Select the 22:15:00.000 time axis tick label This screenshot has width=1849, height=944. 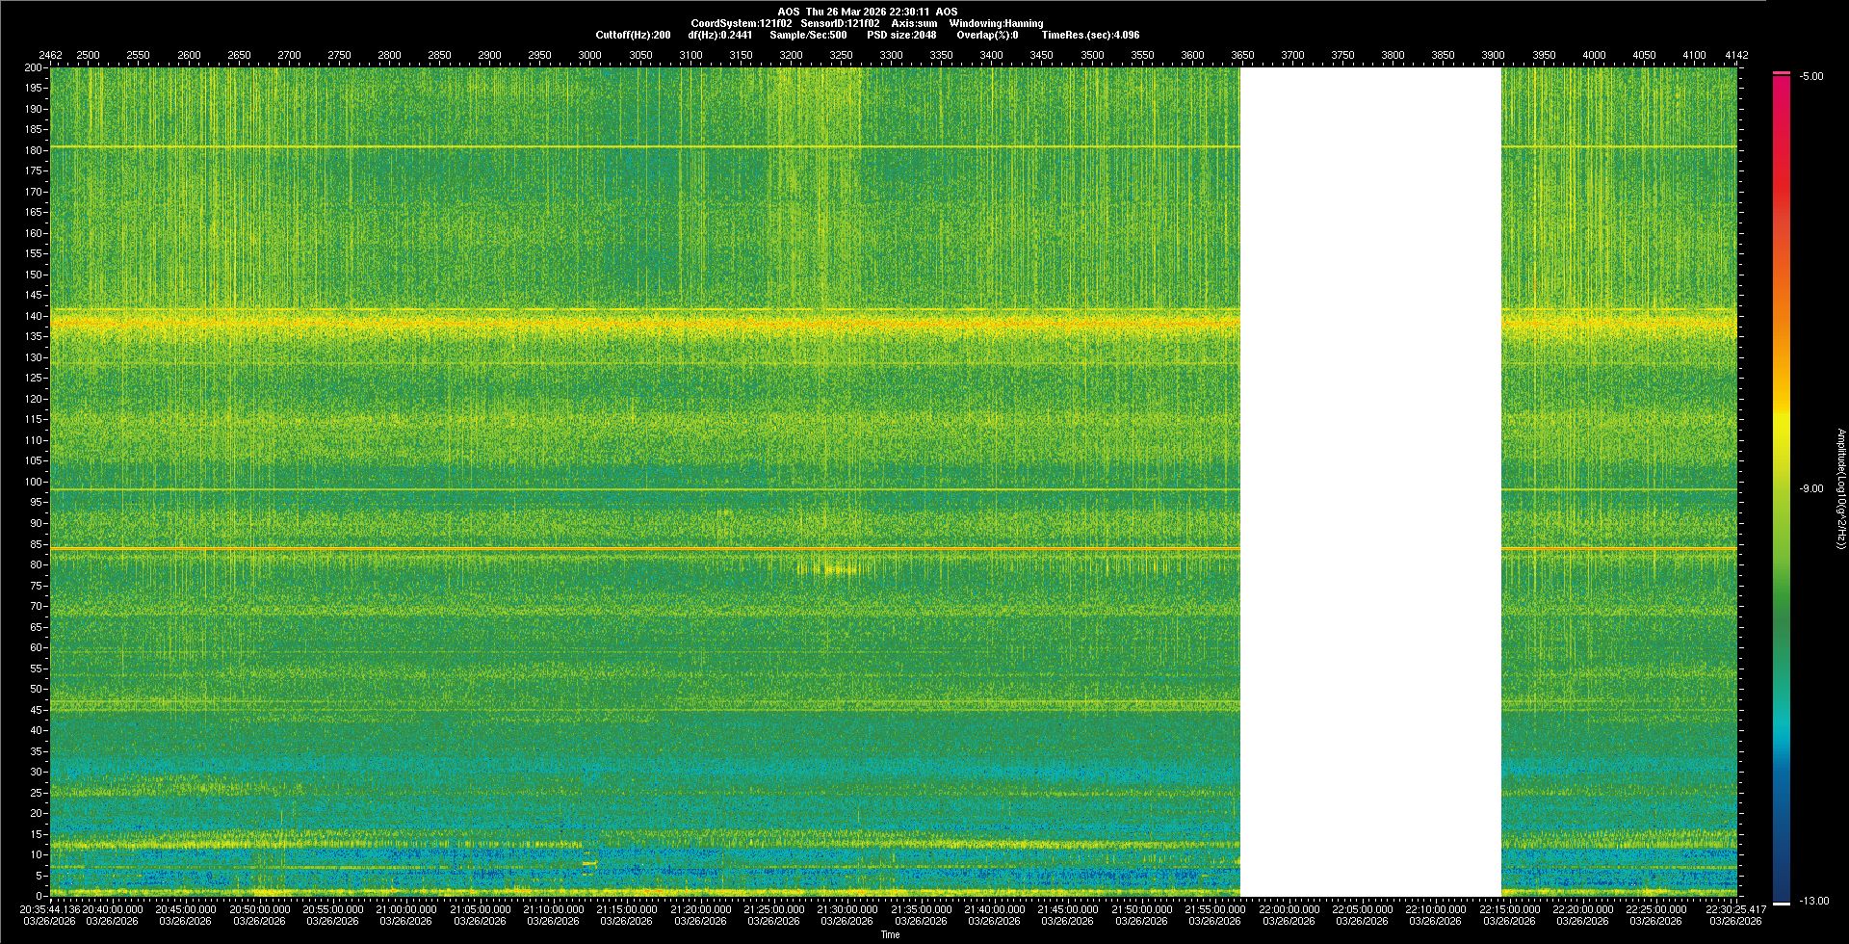point(1508,908)
